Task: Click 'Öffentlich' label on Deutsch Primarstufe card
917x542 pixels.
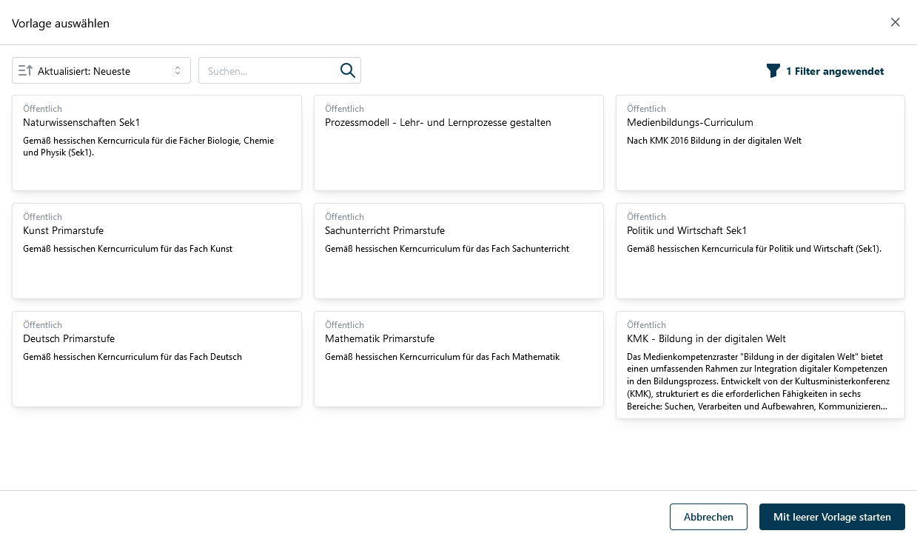Action: (42, 325)
